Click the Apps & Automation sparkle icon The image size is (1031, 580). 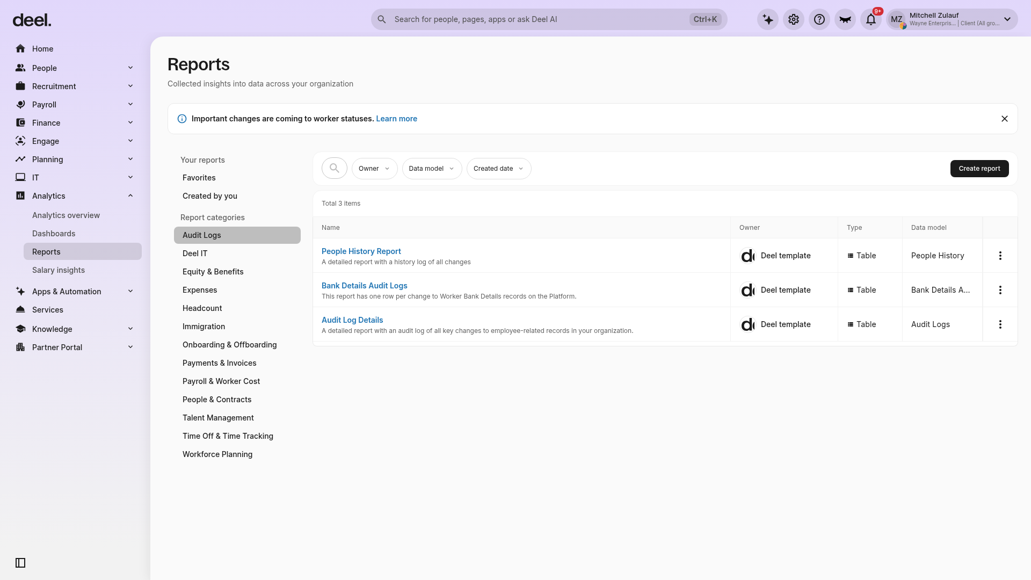coord(20,292)
